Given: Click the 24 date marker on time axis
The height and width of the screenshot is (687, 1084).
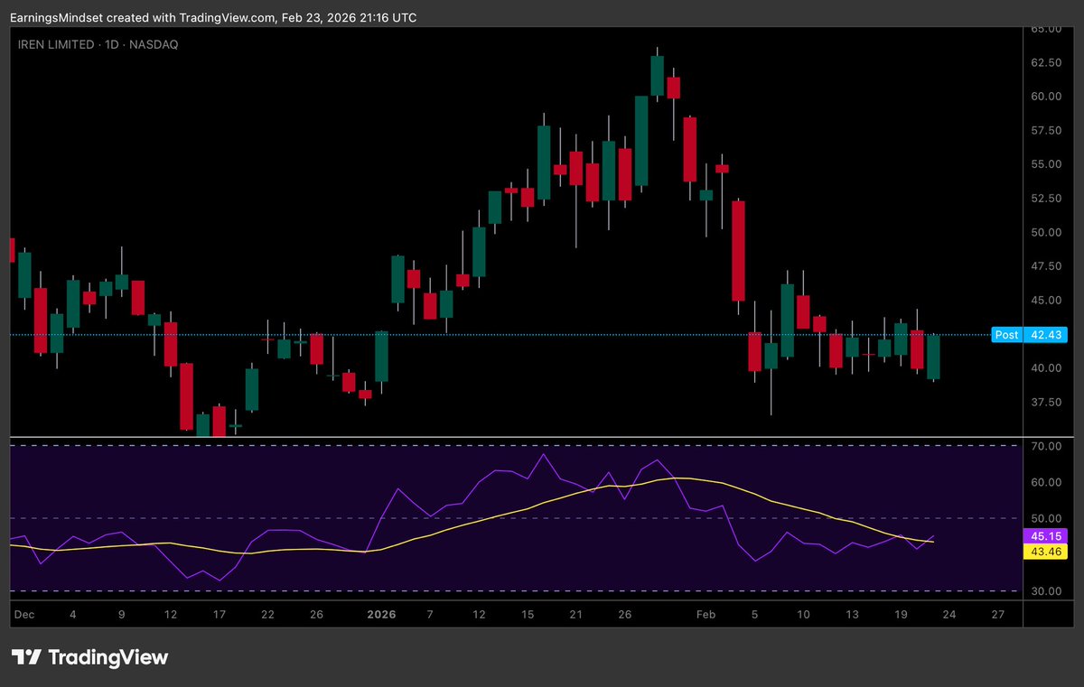Looking at the screenshot, I should 948,614.
